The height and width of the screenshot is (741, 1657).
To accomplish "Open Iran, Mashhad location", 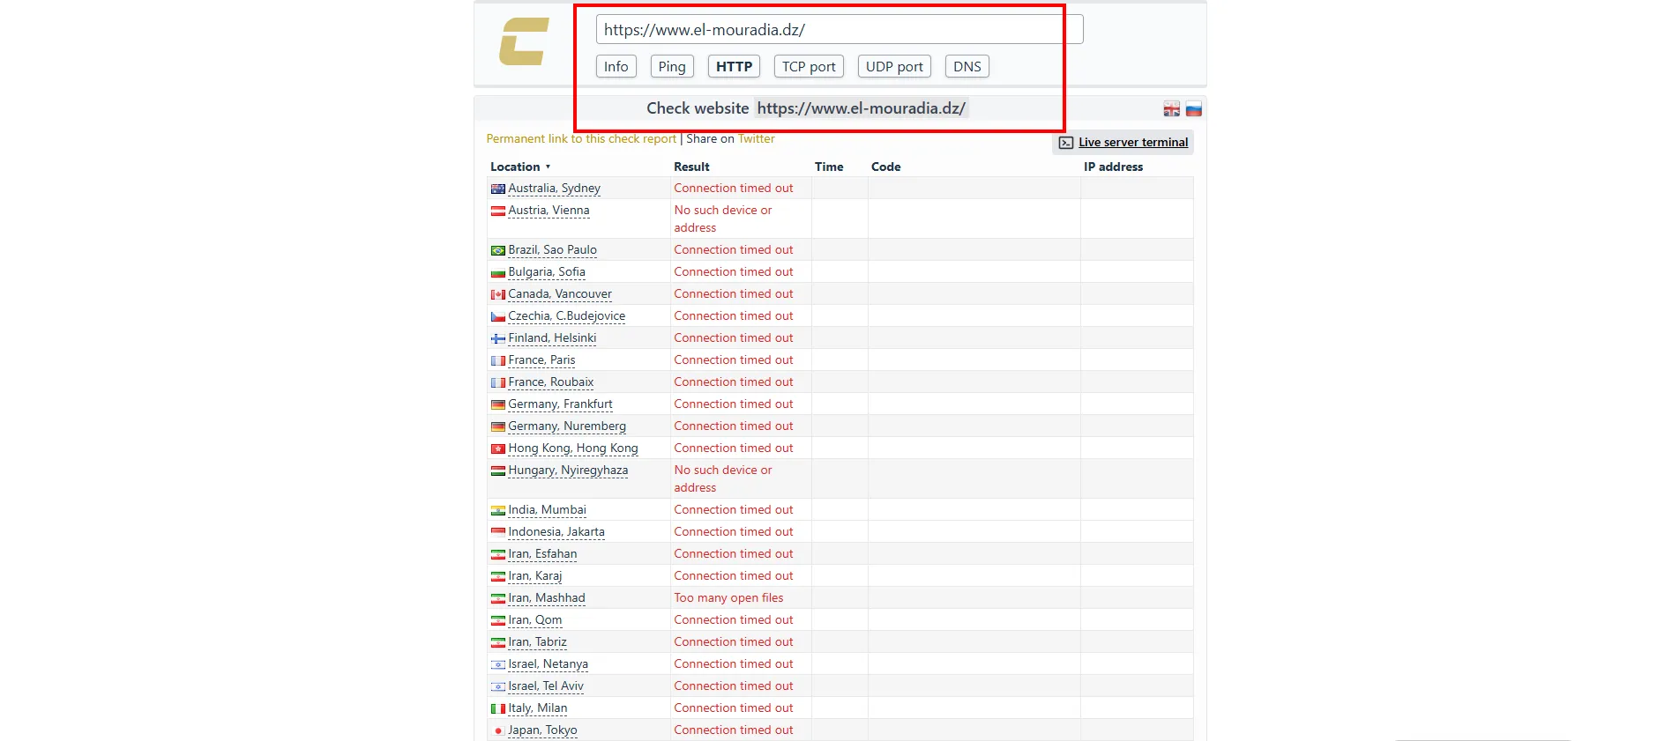I will [547, 598].
